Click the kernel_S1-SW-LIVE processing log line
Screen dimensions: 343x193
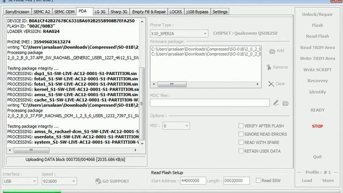[x=73, y=90]
